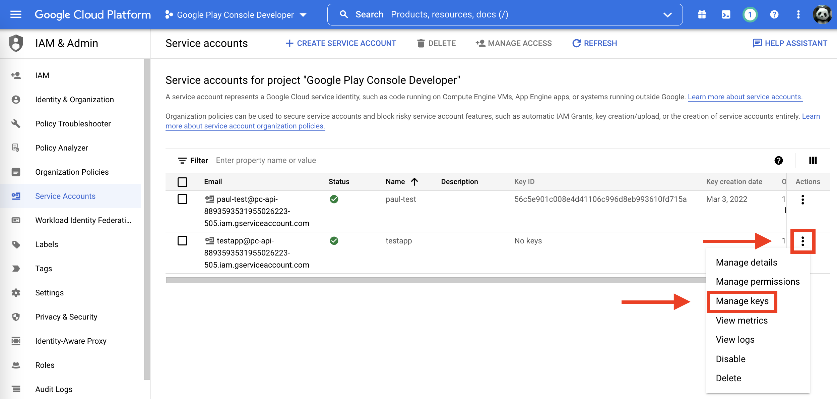Screen dimensions: 837x399
Task: Select the Manage details option
Action: click(746, 262)
